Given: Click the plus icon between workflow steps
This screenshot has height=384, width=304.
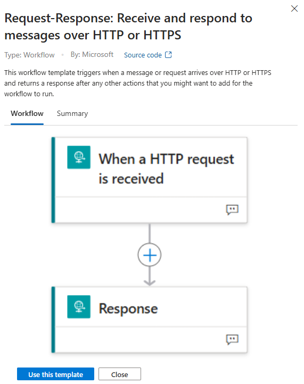Looking at the screenshot, I should (150, 255).
